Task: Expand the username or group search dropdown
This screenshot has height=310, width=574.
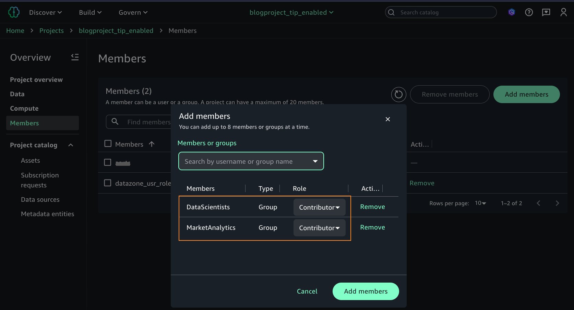Action: [x=315, y=161]
